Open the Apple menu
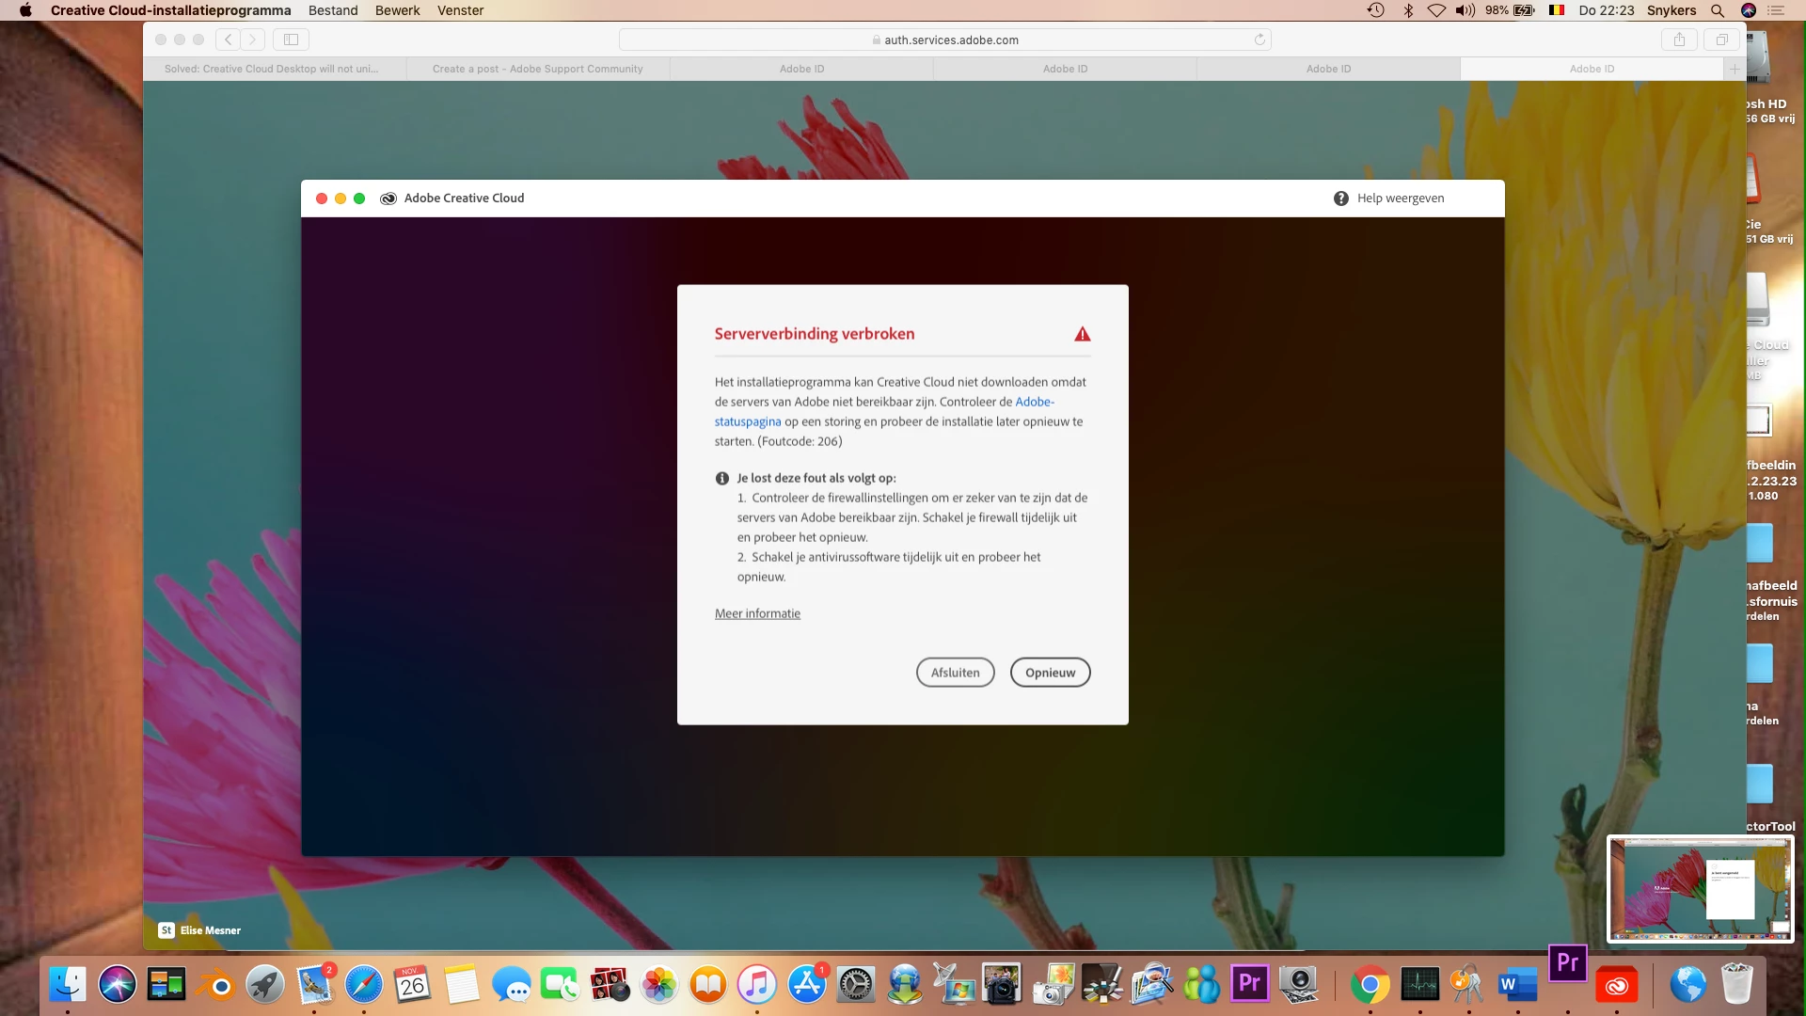This screenshot has height=1016, width=1806. [x=25, y=10]
